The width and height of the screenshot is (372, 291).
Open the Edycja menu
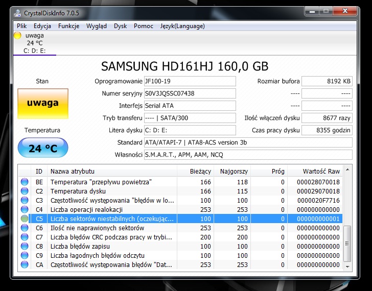[x=42, y=26]
